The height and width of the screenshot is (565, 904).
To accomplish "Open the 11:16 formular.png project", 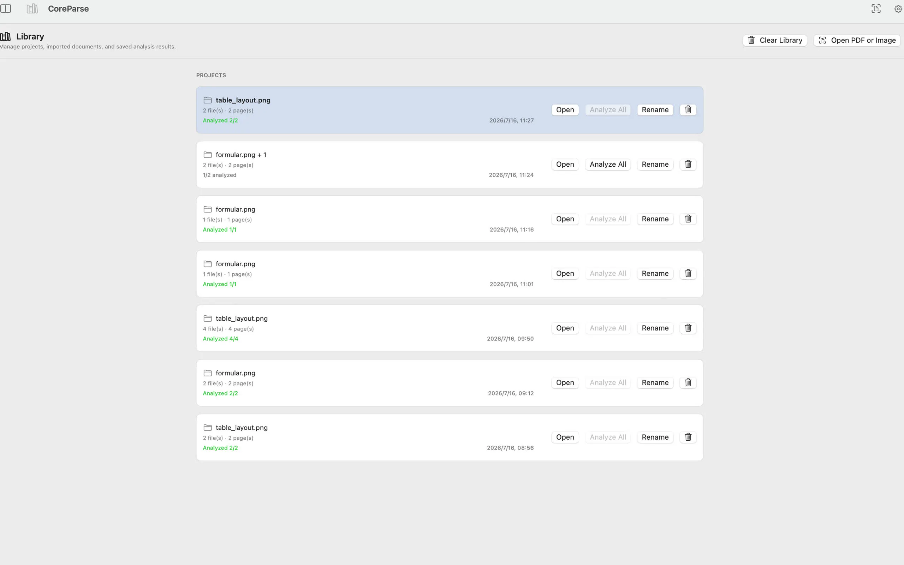I will 565,219.
